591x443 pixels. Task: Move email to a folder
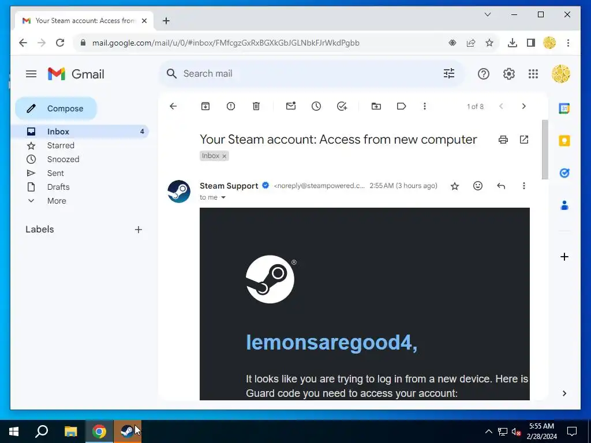tap(376, 106)
